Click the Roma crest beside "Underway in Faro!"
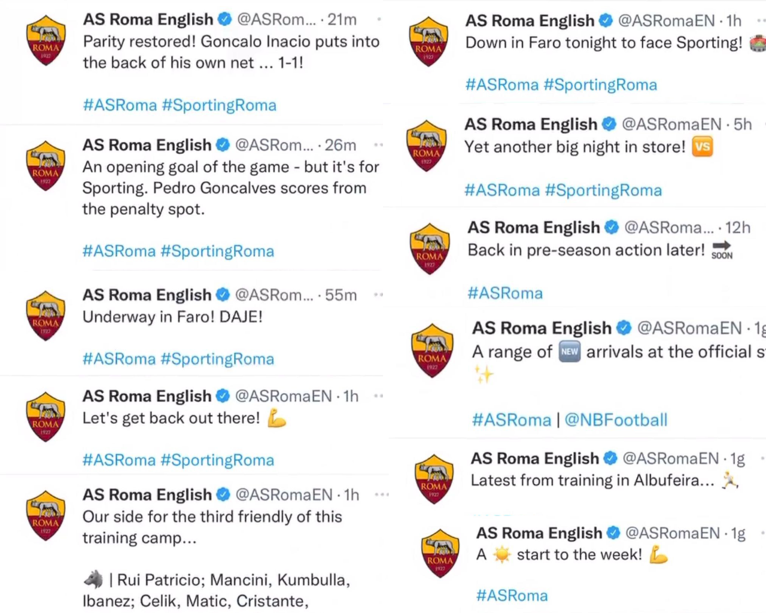766x613 pixels. pyautogui.click(x=46, y=315)
